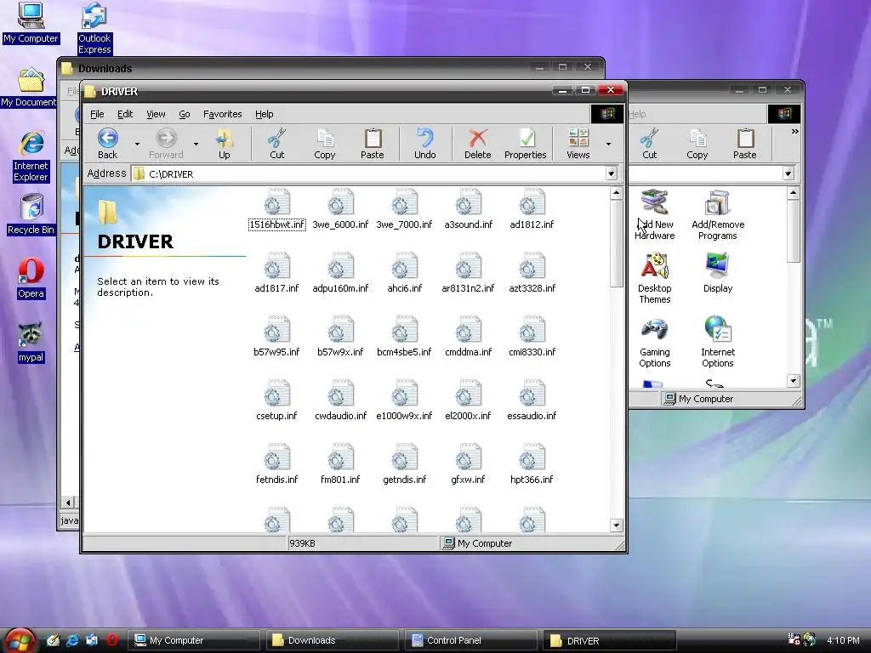Open Display settings in Control Panel
Screen dimensions: 871x653
718,274
